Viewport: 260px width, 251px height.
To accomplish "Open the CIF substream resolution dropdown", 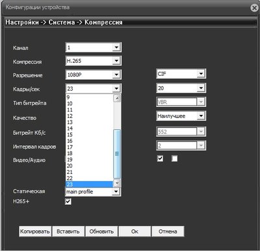I will (181, 74).
